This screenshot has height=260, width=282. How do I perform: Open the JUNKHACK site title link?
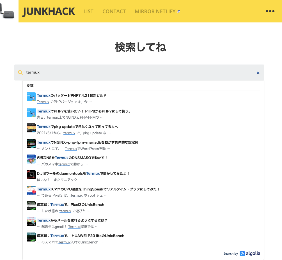coord(49,11)
